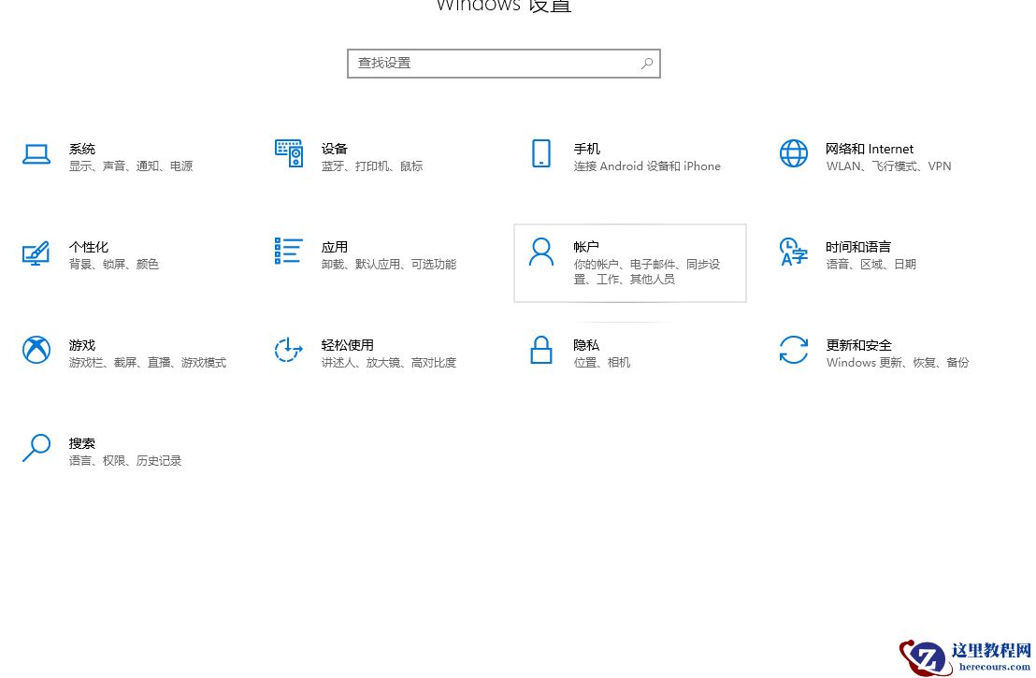Select the 游戏栏 subtitle under Gaming

coord(88,362)
